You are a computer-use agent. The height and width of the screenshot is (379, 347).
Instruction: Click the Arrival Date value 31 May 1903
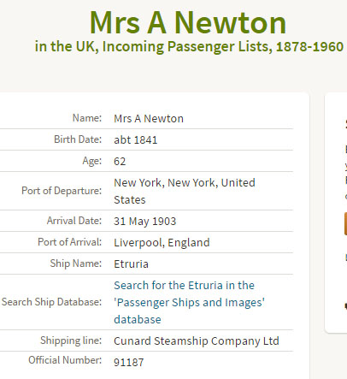[145, 221]
